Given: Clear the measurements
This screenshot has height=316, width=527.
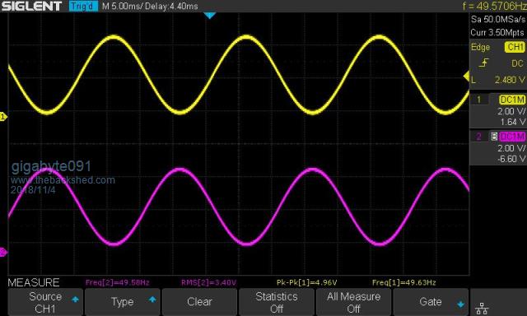Looking at the screenshot, I should click(x=199, y=302).
